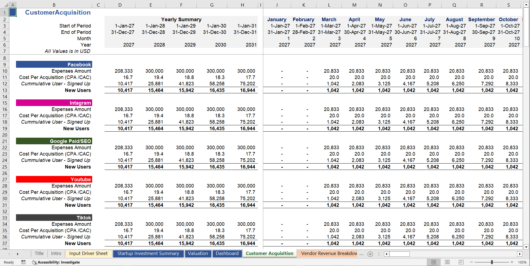Switch to Normal view in status bar

(x=434, y=262)
